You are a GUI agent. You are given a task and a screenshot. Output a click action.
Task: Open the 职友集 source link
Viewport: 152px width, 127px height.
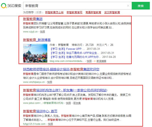coord(77,103)
